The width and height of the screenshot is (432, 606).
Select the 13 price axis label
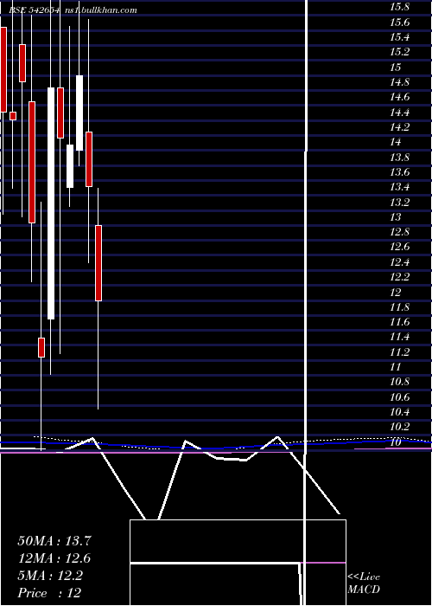tap(396, 216)
